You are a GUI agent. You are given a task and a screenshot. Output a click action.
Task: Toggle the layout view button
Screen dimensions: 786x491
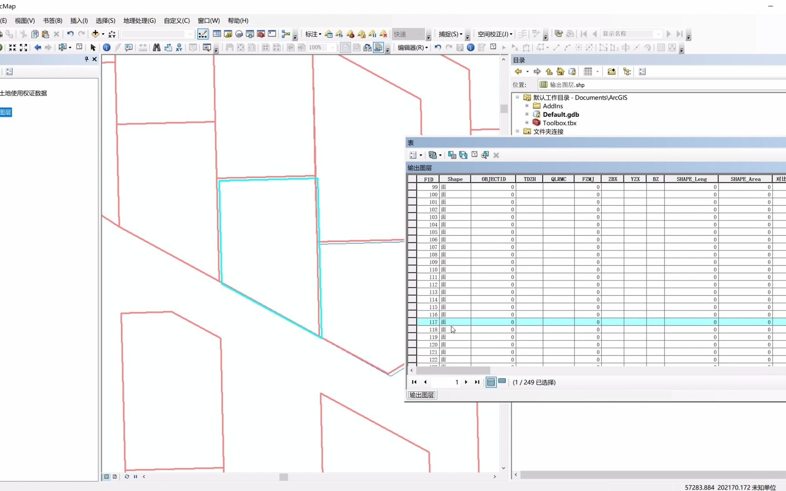115,476
